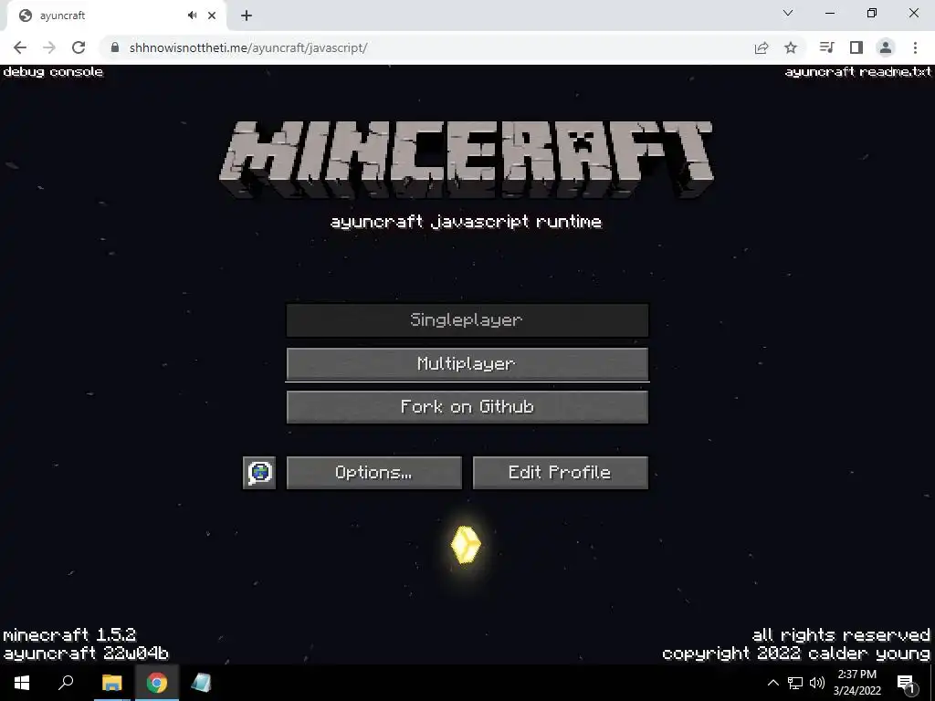
Task: Open File Explorer from the taskbar
Action: pyautogui.click(x=111, y=683)
